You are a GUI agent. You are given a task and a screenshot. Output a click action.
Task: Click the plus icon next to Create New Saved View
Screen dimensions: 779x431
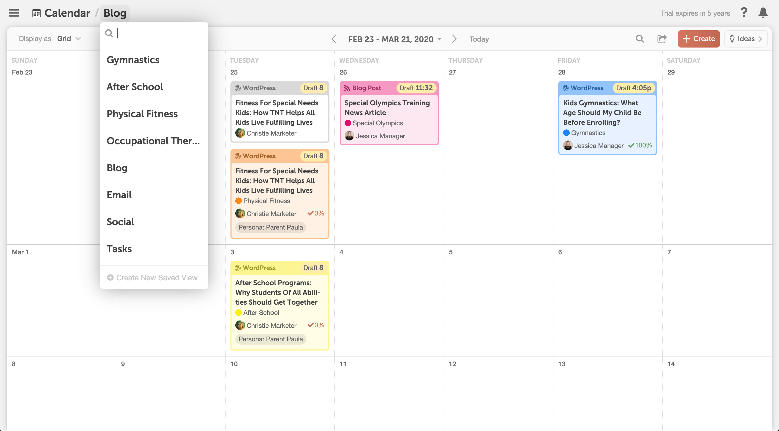[110, 277]
